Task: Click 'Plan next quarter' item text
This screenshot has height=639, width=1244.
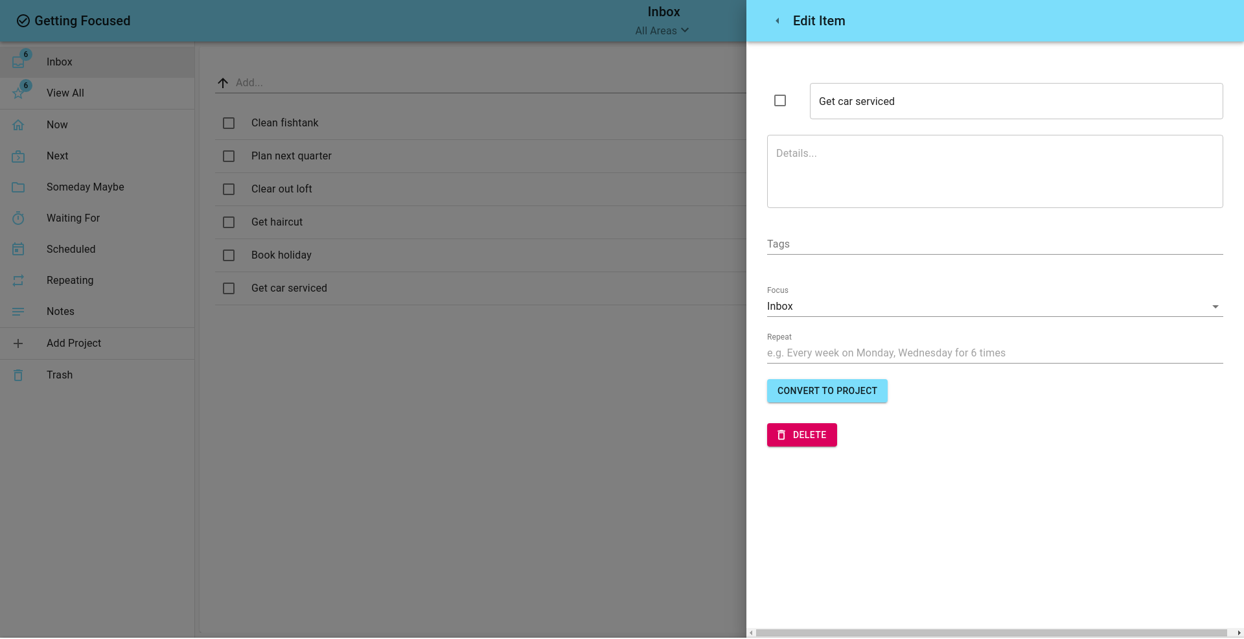Action: (x=292, y=156)
